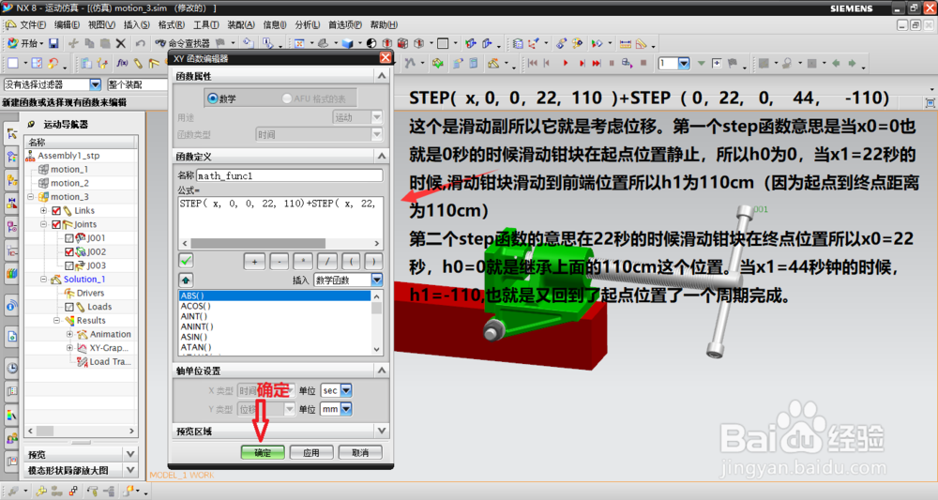
Task: Click the Undo arrow icon
Action: [x=141, y=43]
